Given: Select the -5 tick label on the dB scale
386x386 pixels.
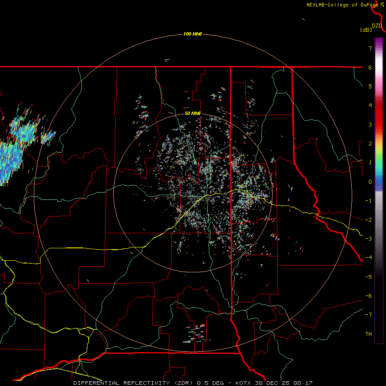Looking at the screenshot, I should (368, 277).
